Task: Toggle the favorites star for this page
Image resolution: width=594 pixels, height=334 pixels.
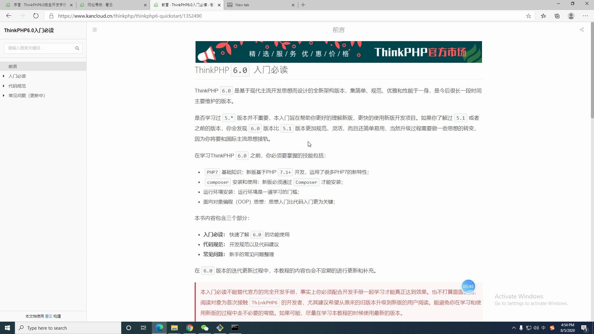Action: tap(529, 16)
